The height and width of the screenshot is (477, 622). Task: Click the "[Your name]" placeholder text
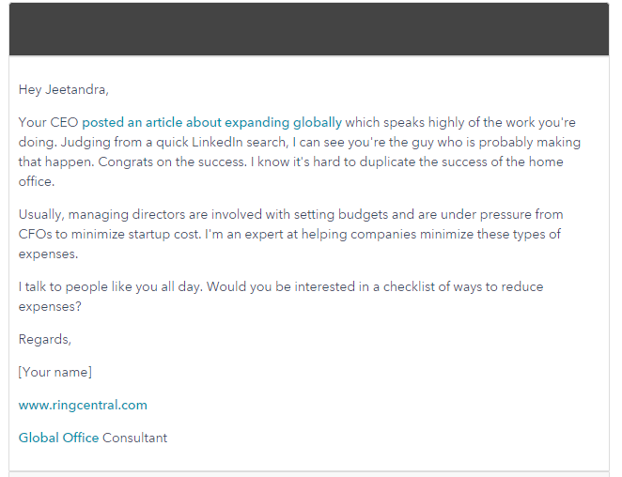pyautogui.click(x=55, y=372)
